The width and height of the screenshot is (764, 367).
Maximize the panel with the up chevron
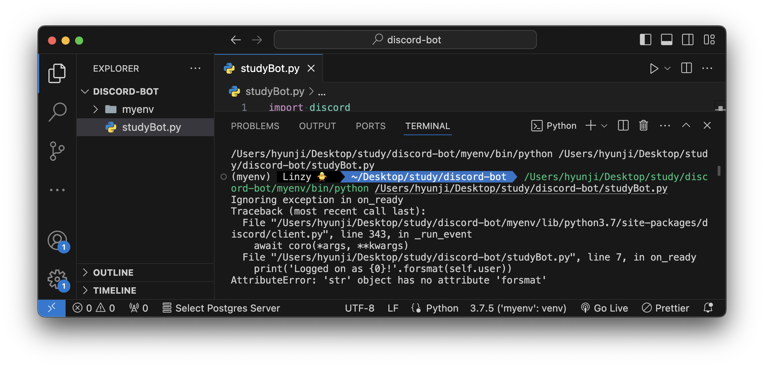coord(686,126)
